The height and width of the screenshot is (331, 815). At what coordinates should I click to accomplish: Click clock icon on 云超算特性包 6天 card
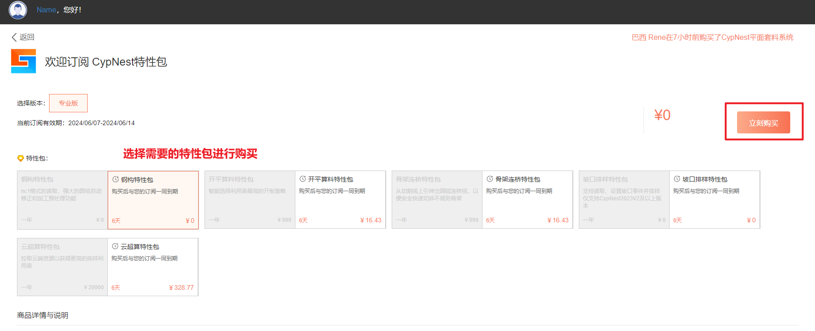point(115,246)
